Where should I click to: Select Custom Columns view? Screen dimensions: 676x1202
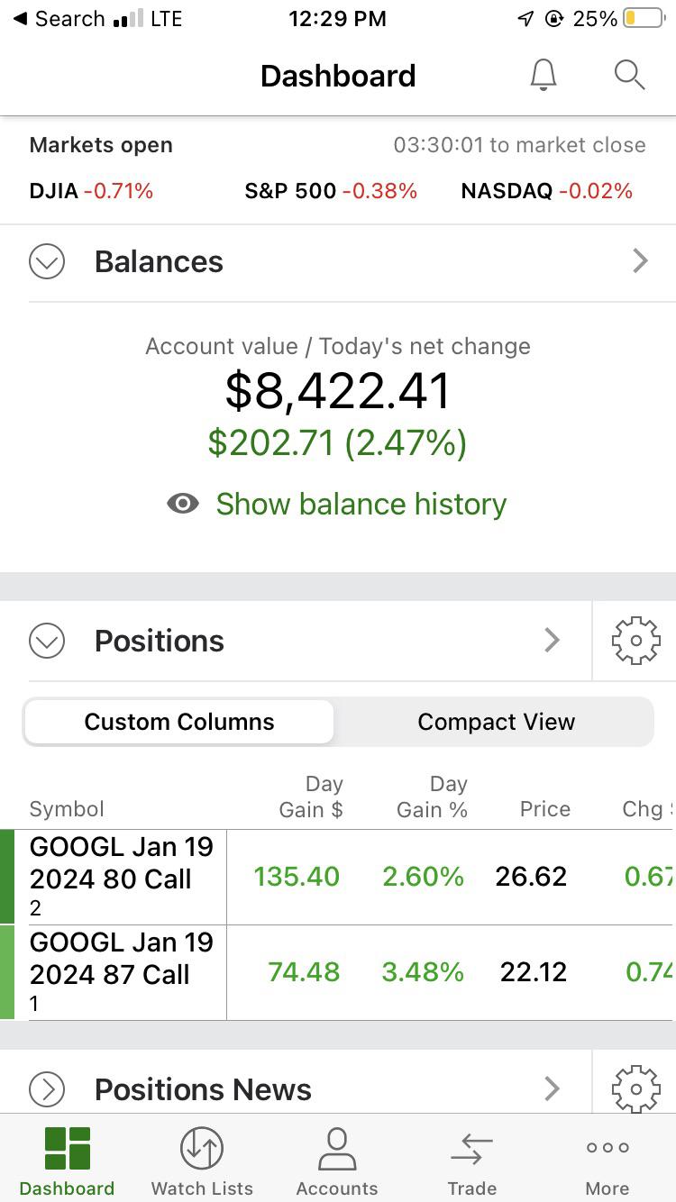(x=179, y=722)
